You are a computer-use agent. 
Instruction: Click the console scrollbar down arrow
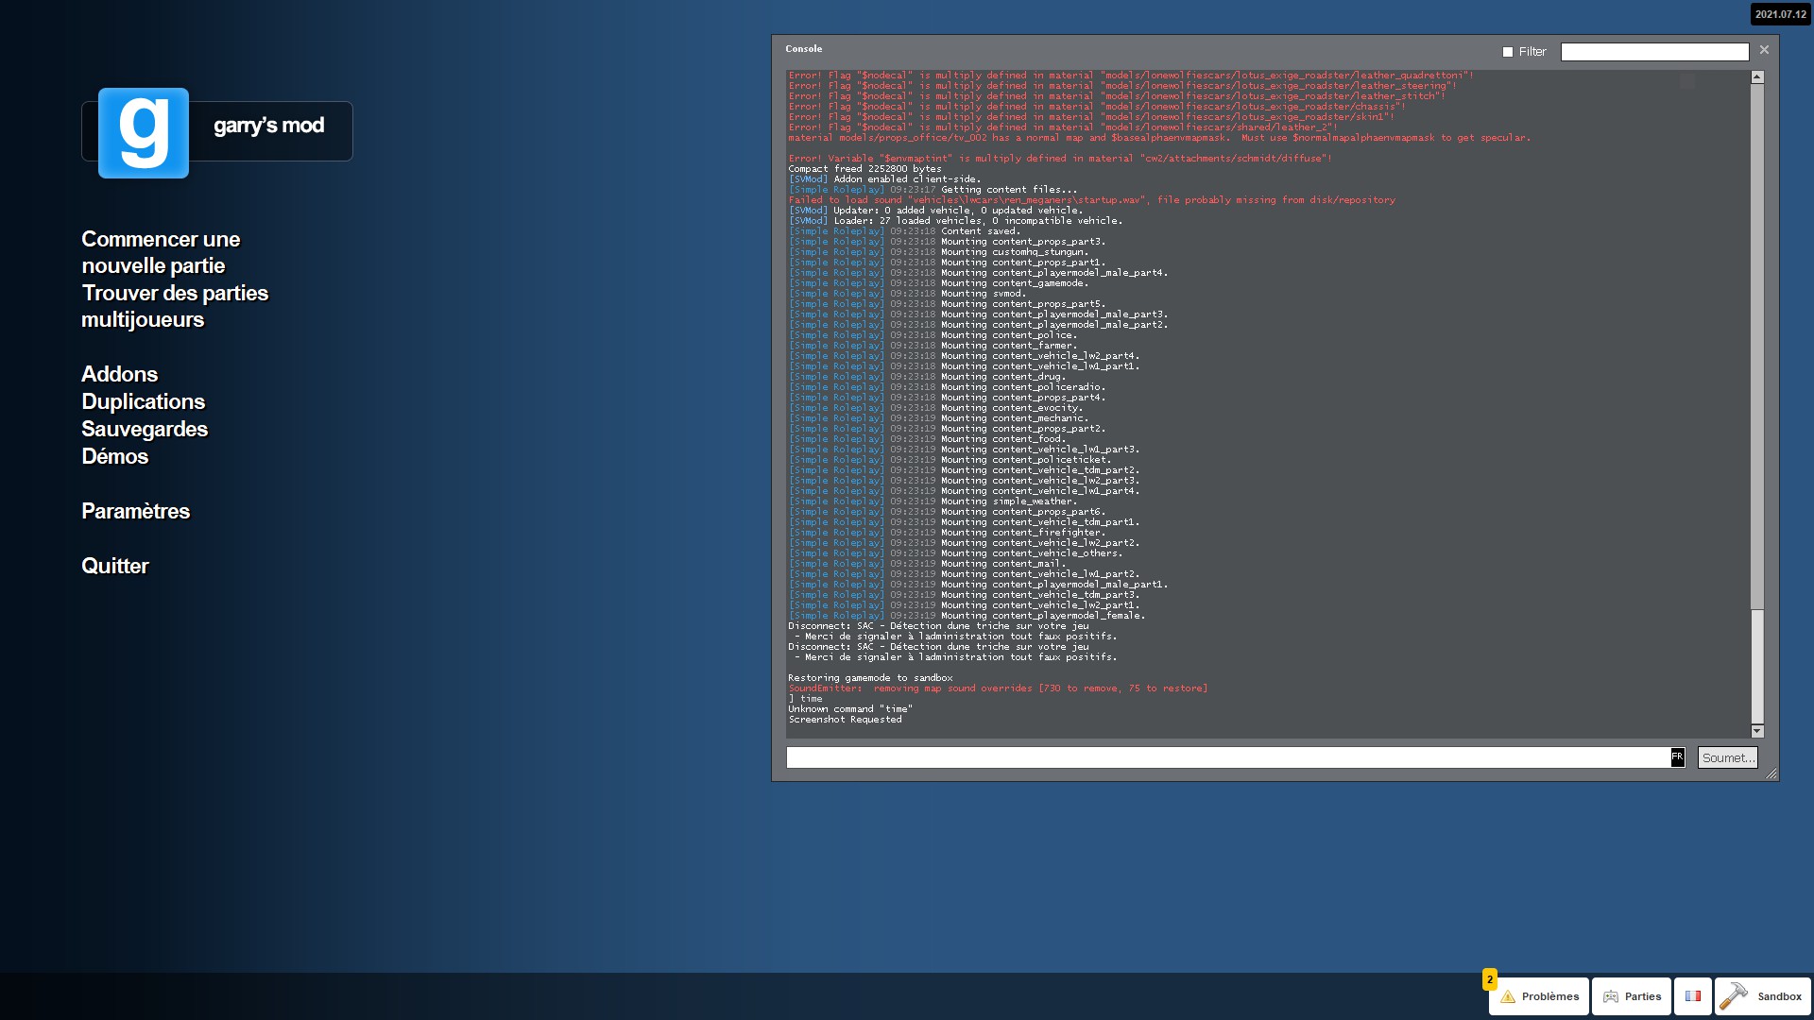point(1757,731)
